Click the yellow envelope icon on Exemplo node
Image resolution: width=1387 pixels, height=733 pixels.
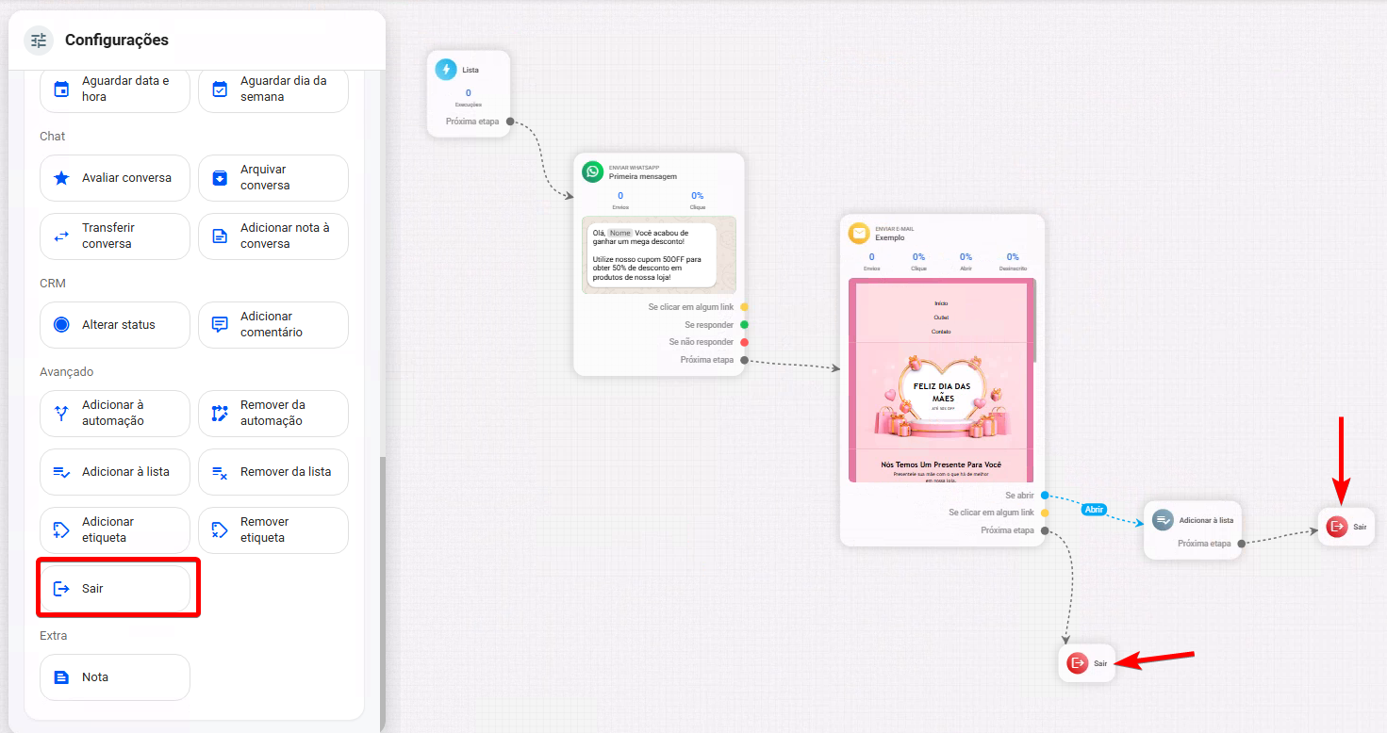(859, 233)
